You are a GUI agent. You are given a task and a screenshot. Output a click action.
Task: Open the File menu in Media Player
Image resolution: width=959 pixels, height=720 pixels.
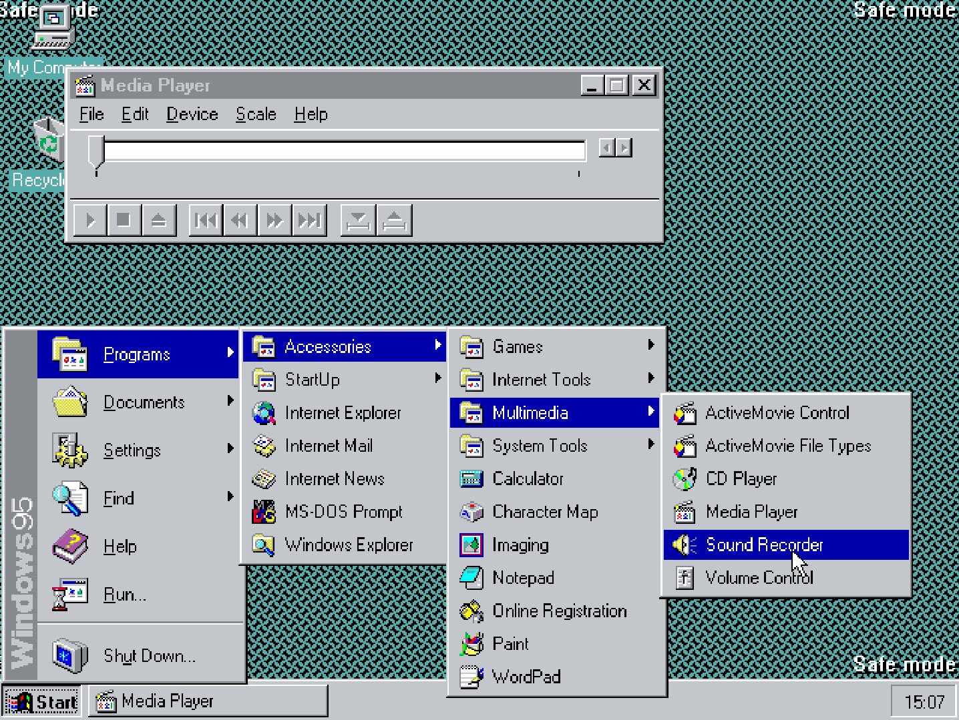(91, 114)
